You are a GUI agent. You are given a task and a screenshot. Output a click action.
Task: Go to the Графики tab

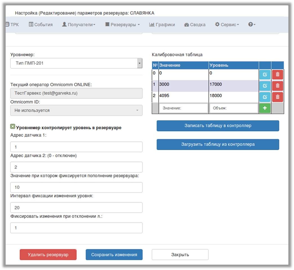point(162,24)
